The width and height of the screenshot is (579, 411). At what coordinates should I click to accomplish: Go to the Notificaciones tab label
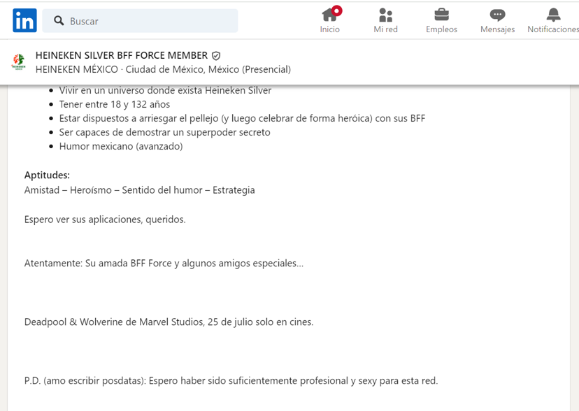[552, 29]
